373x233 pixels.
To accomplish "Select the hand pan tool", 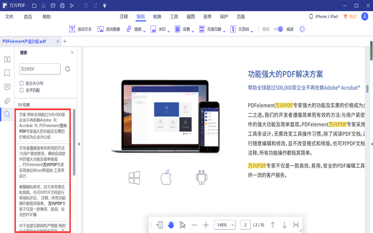I will [x=171, y=225].
